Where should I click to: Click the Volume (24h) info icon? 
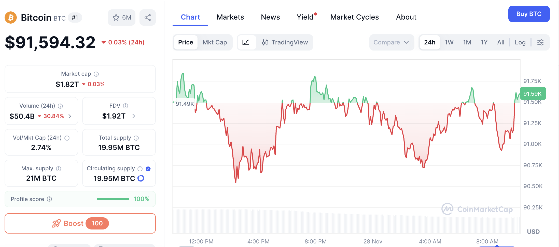[60, 106]
